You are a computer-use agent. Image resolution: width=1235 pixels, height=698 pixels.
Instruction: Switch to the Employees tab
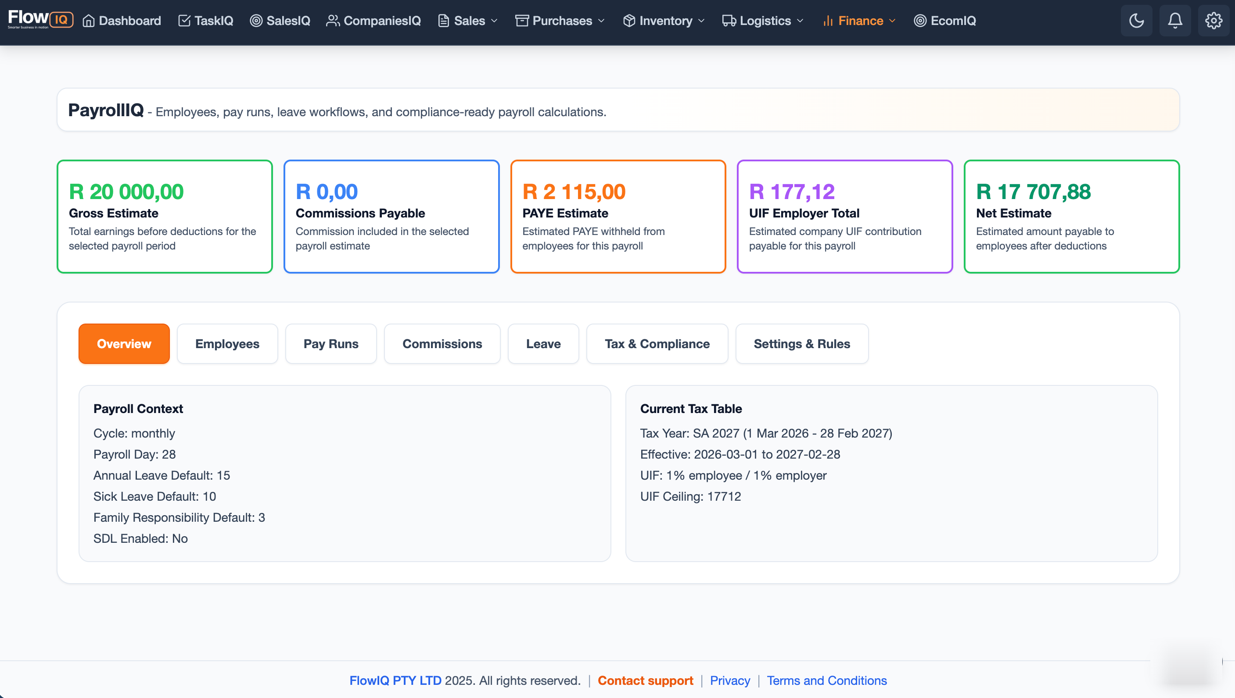(x=227, y=343)
